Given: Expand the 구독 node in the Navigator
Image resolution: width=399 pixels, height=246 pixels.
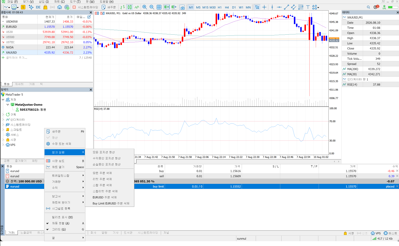Looking at the screenshot, I should tap(3, 115).
